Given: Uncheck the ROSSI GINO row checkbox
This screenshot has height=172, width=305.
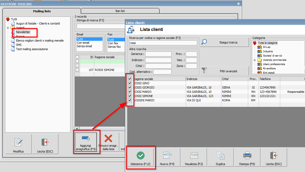Looking at the screenshot, I should tap(130, 83).
